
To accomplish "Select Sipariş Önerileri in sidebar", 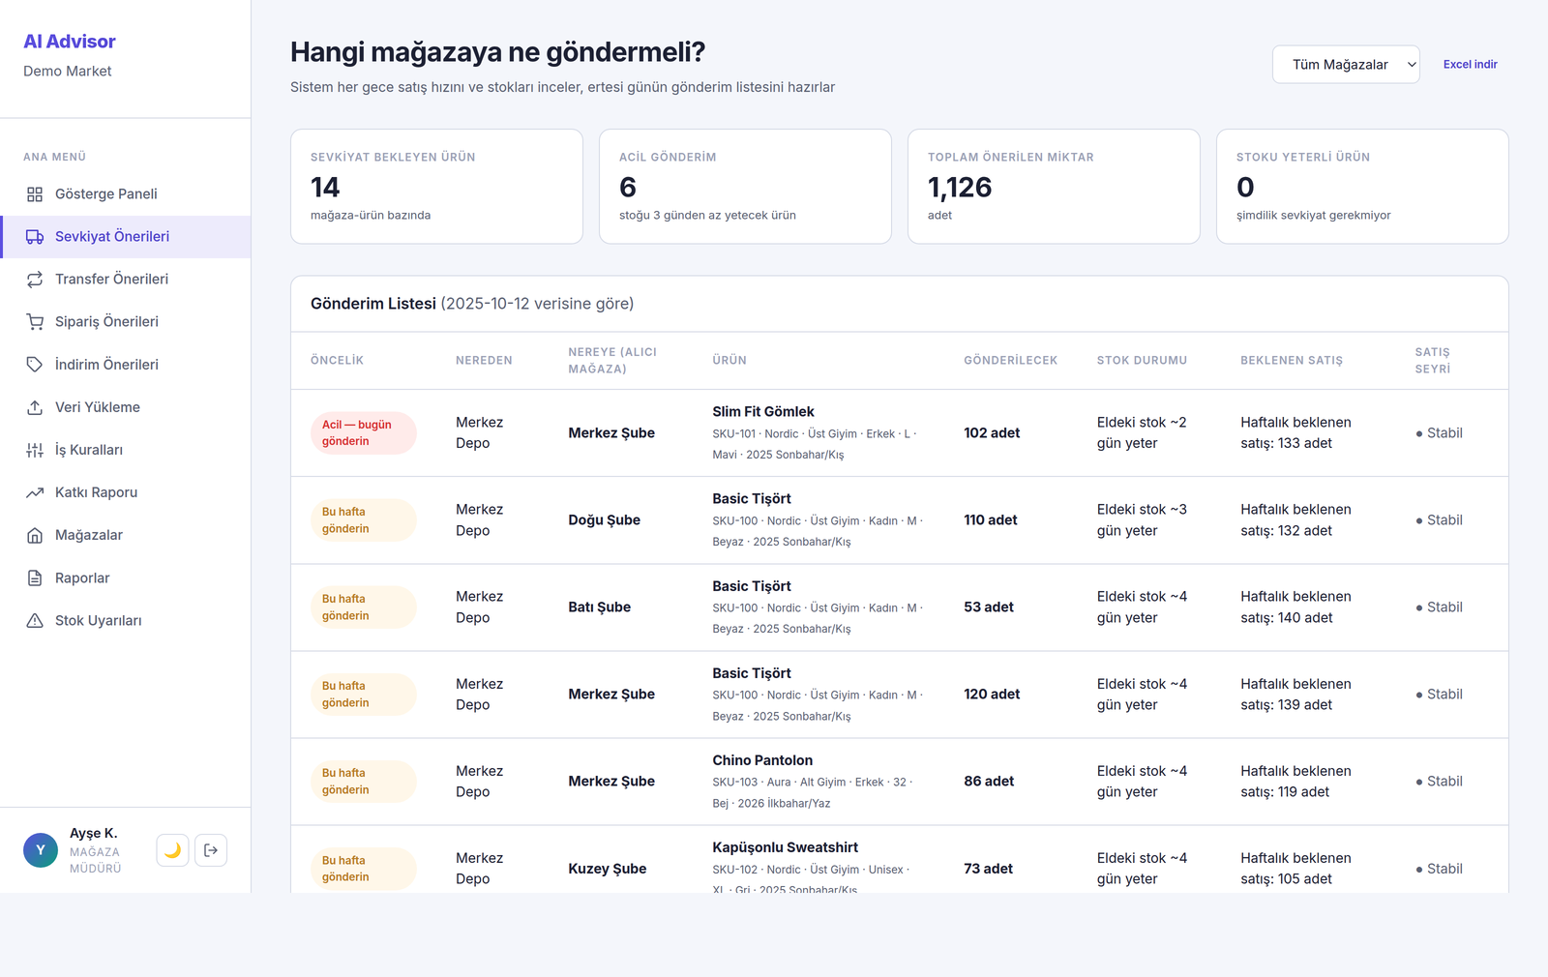I will point(126,322).
